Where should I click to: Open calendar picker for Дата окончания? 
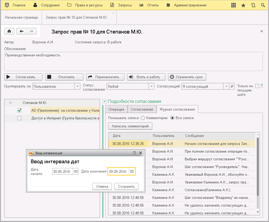point(132,171)
